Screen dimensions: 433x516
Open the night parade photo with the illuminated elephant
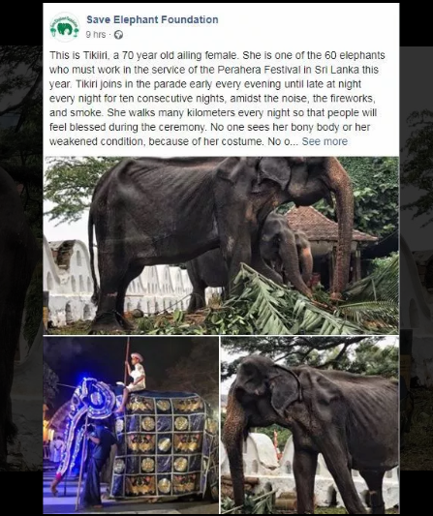[x=131, y=425]
